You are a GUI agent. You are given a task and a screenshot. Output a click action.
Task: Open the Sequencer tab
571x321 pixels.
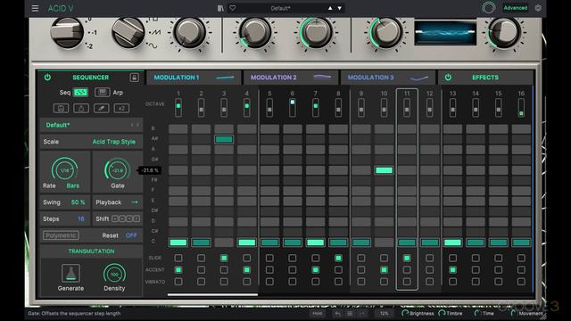90,78
